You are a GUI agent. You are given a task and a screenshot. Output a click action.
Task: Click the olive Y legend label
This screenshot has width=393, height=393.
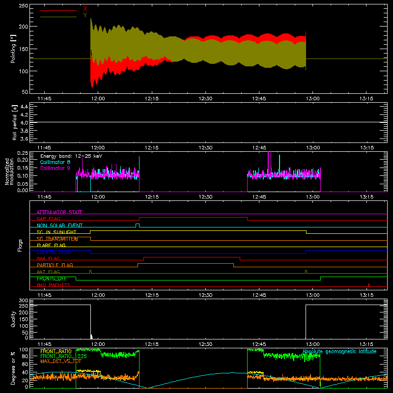(x=85, y=15)
